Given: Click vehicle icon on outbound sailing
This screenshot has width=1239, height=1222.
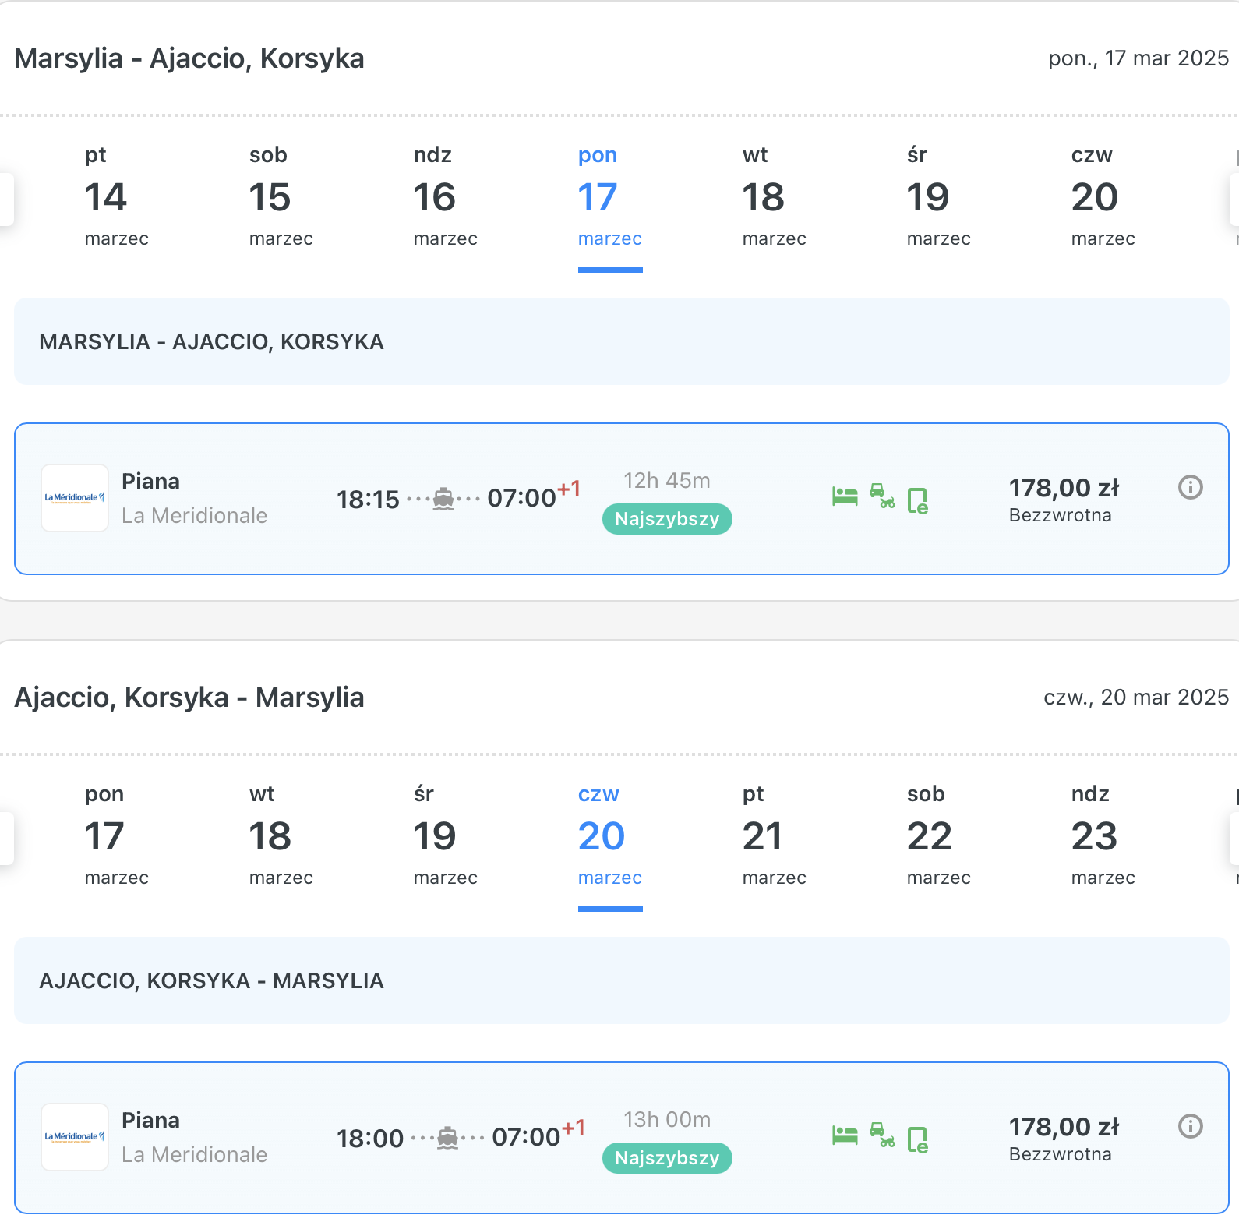Looking at the screenshot, I should click(x=882, y=496).
